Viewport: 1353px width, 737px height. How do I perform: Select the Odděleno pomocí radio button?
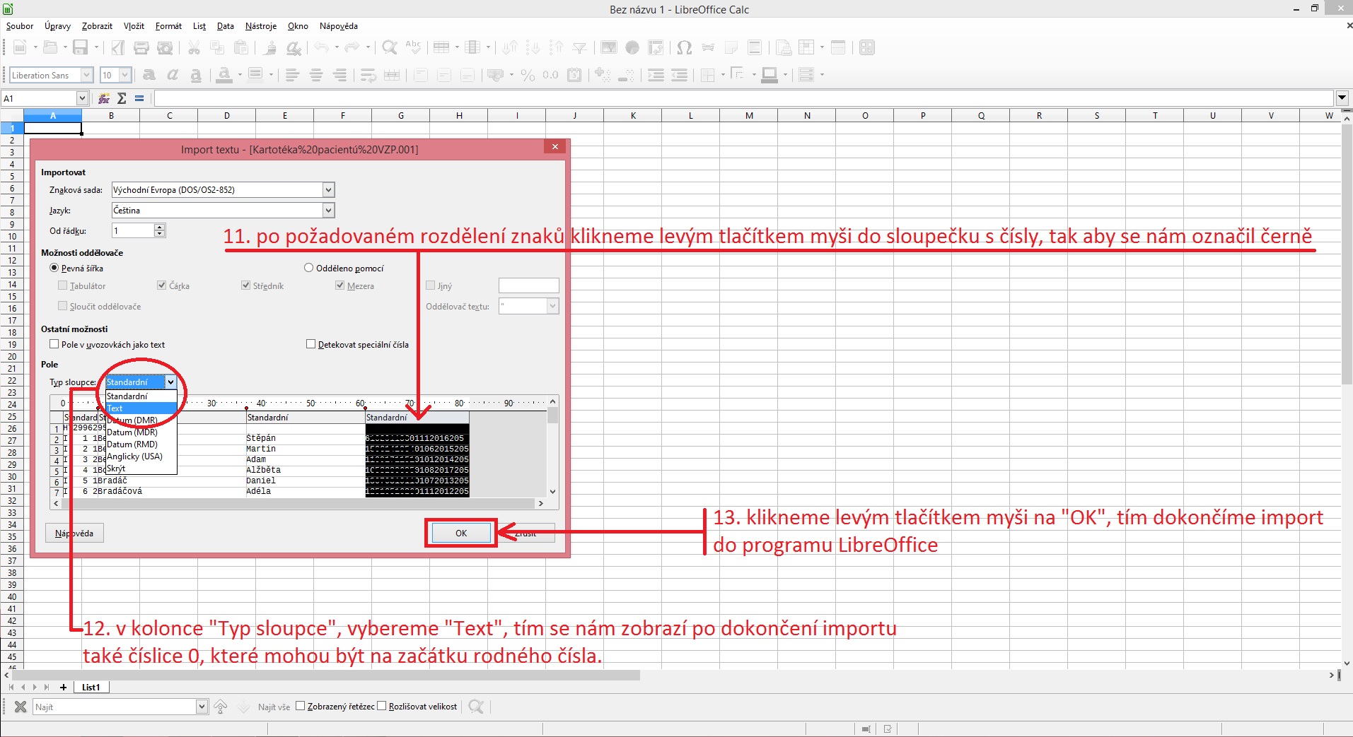(308, 268)
